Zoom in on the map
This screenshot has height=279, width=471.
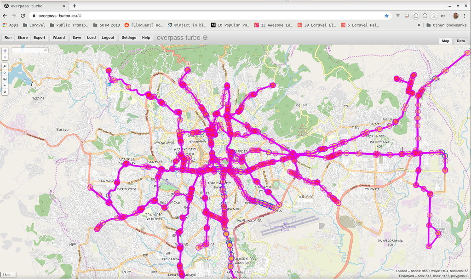click(5, 51)
